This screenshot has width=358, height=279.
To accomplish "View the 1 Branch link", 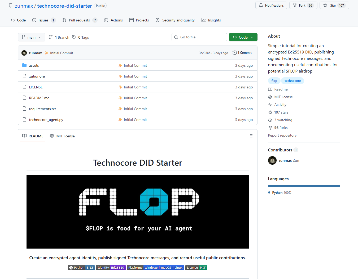I will [x=59, y=37].
